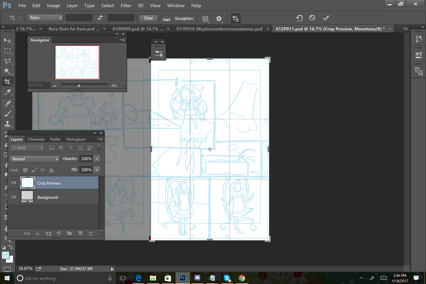This screenshot has width=426, height=284.
Task: Open the Layers panel menu
Action: coord(100,139)
